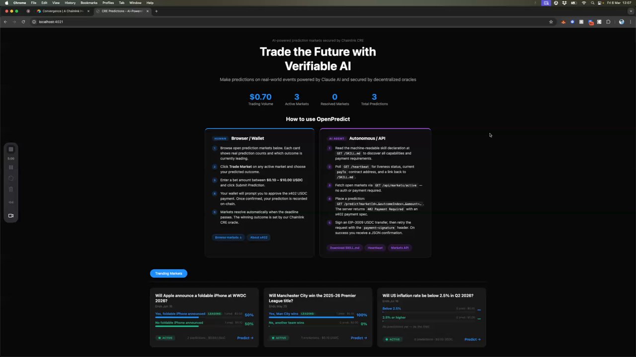This screenshot has height=357, width=636.
Task: Click the 'Yes, Man City wins' progress bar
Action: click(312, 317)
